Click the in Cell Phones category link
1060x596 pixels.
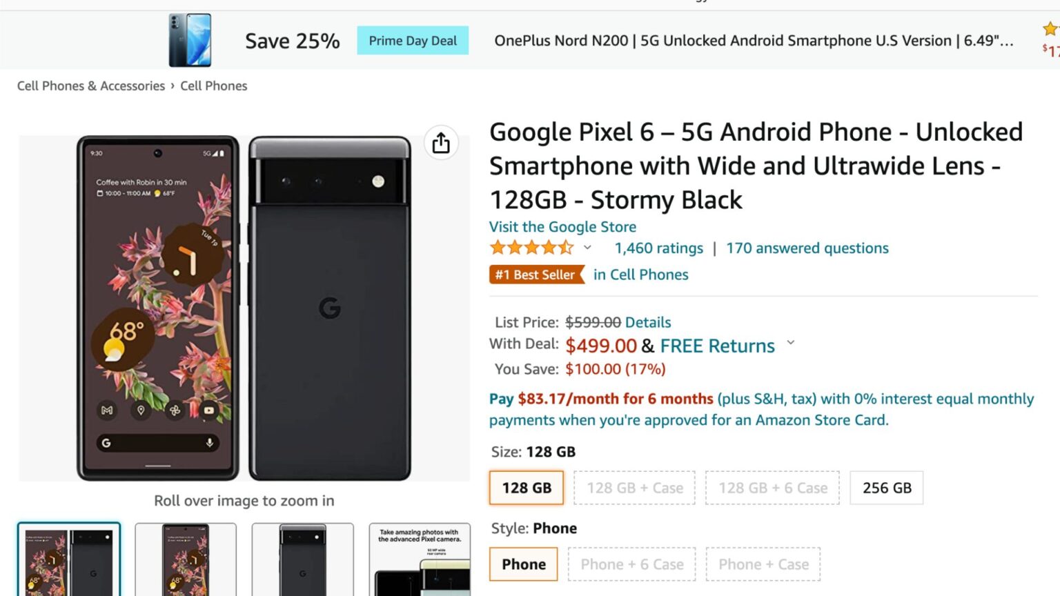point(640,275)
